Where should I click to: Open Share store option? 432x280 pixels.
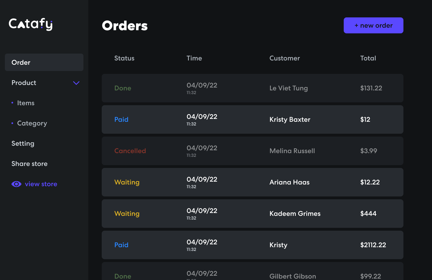pos(29,164)
